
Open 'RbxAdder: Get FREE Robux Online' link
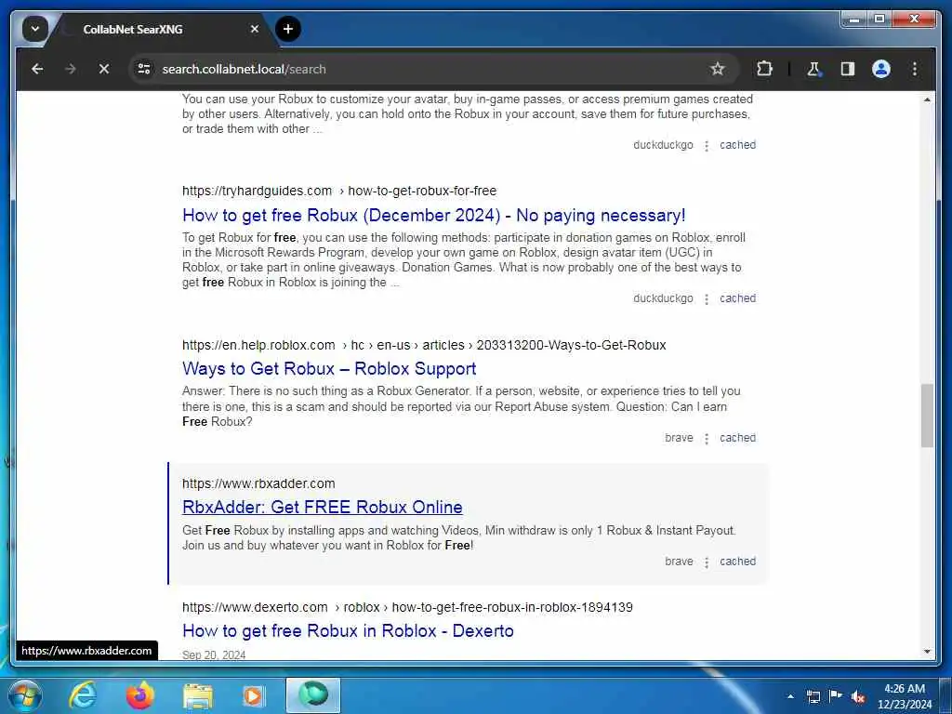[x=323, y=507]
